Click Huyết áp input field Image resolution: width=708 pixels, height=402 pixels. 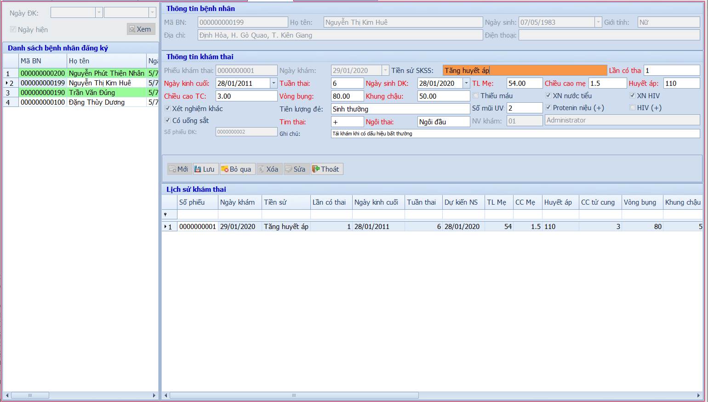(681, 83)
